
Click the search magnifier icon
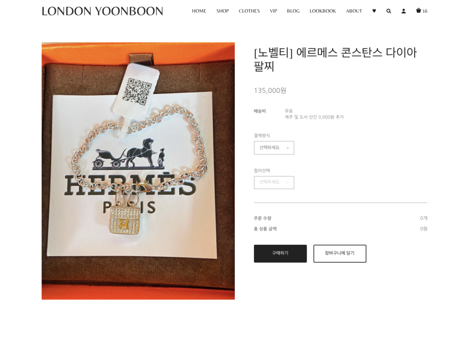(389, 11)
